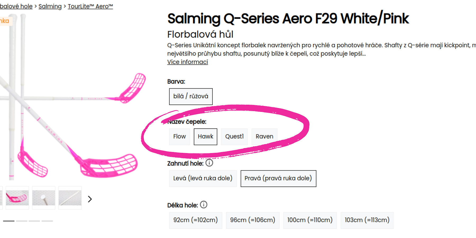Select the bílá / růžová color option
Screen dimensions: 476x238
[x=191, y=96]
